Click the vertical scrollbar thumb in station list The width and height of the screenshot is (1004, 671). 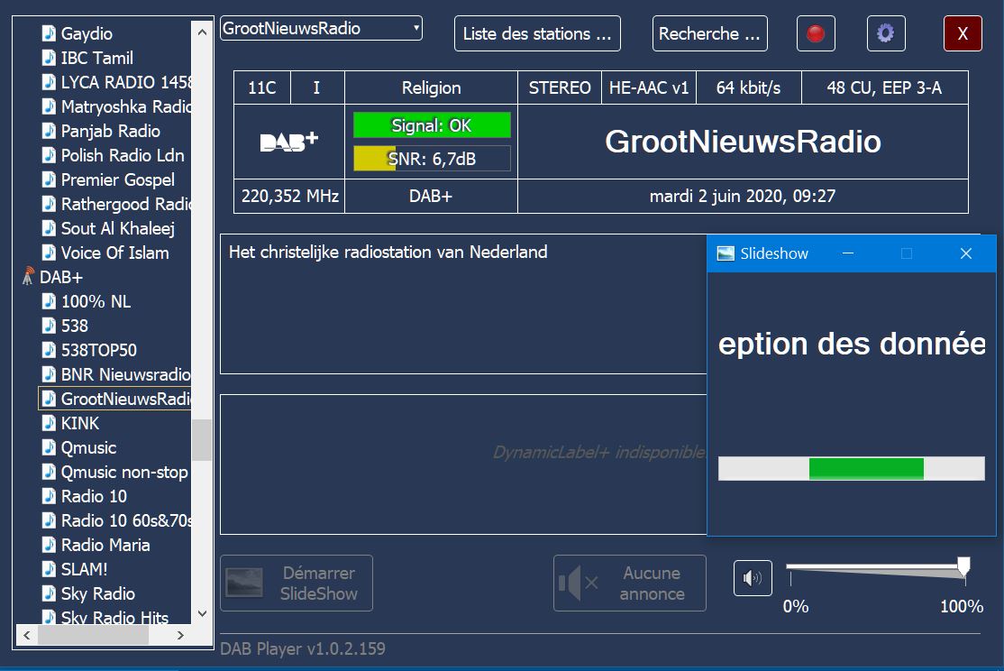(202, 439)
